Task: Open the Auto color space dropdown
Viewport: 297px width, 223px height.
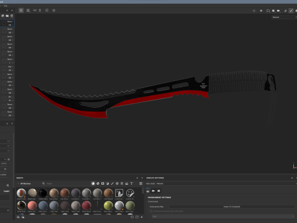Action: 223,216
